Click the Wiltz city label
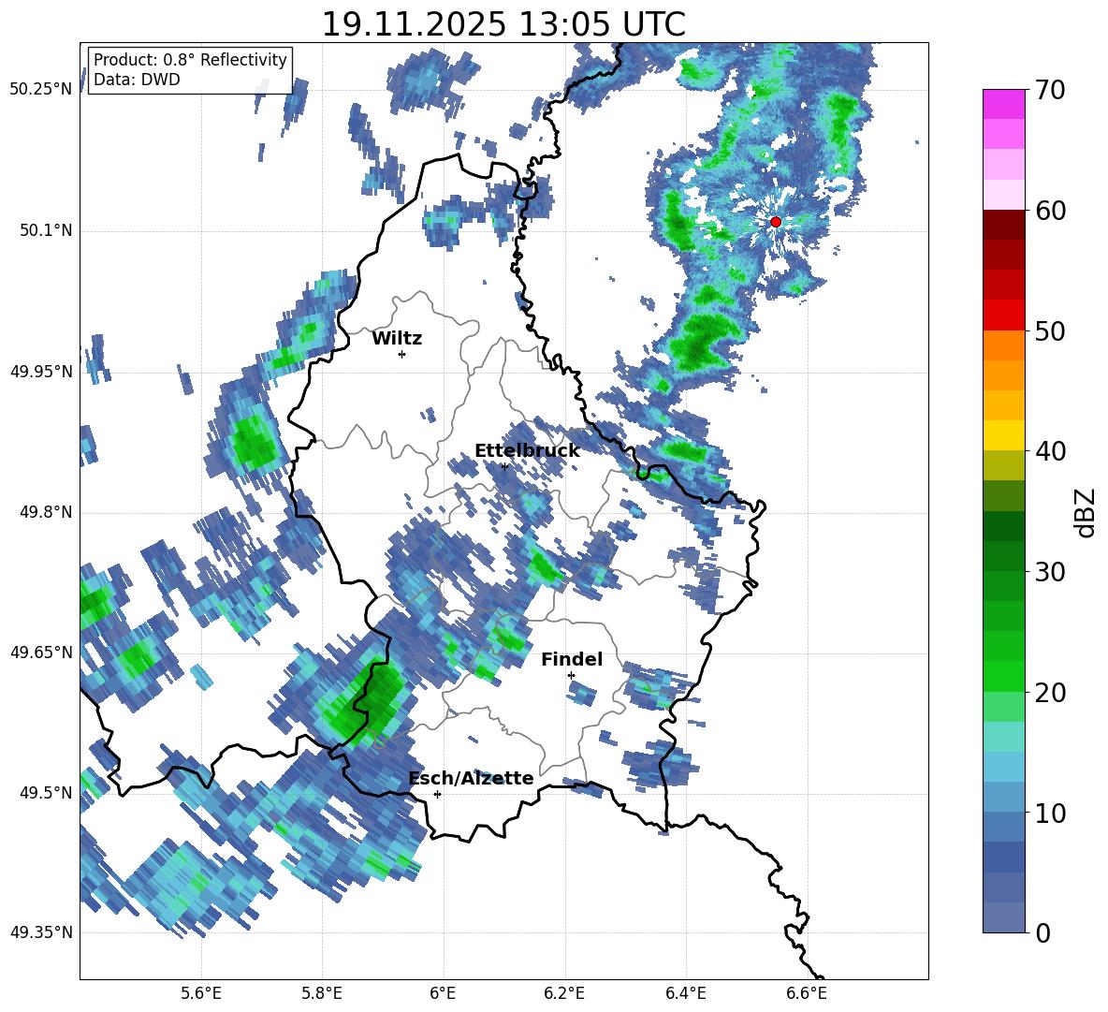 coord(397,339)
